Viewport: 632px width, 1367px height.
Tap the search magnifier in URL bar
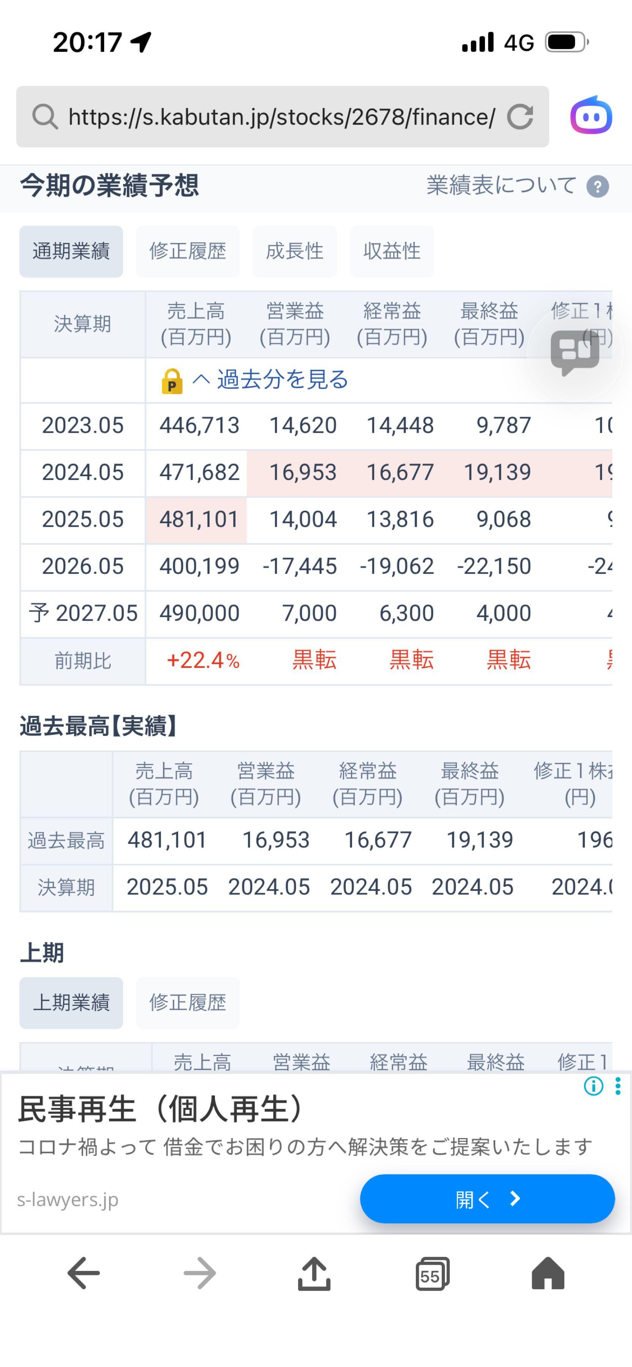coord(44,117)
